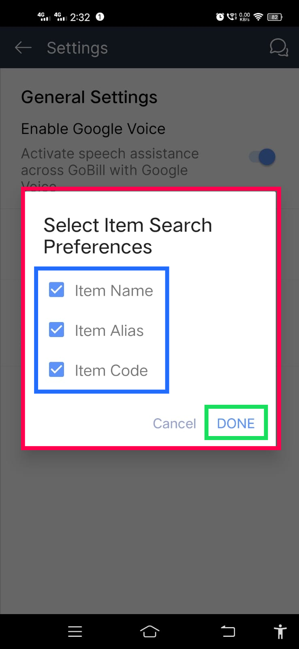Tap the notification count badge in status bar
The image size is (299, 649).
tap(100, 17)
